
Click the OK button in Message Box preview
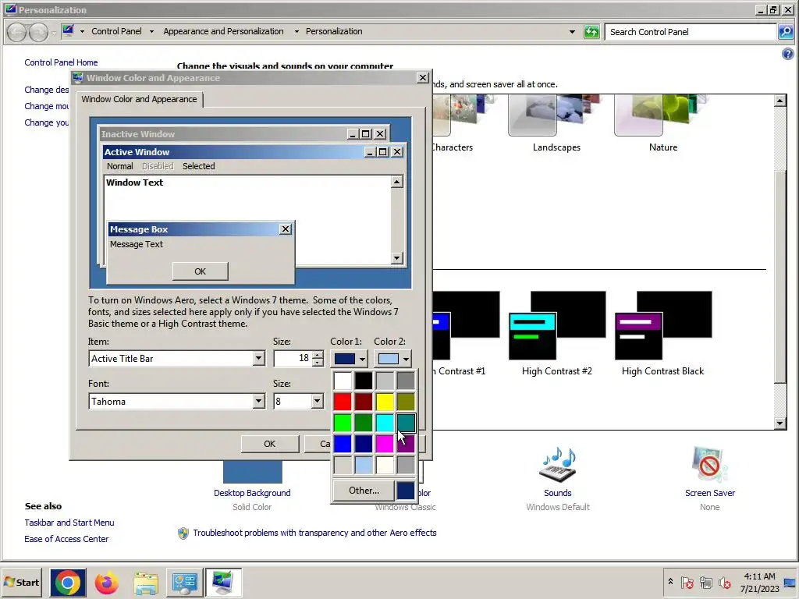click(x=201, y=271)
